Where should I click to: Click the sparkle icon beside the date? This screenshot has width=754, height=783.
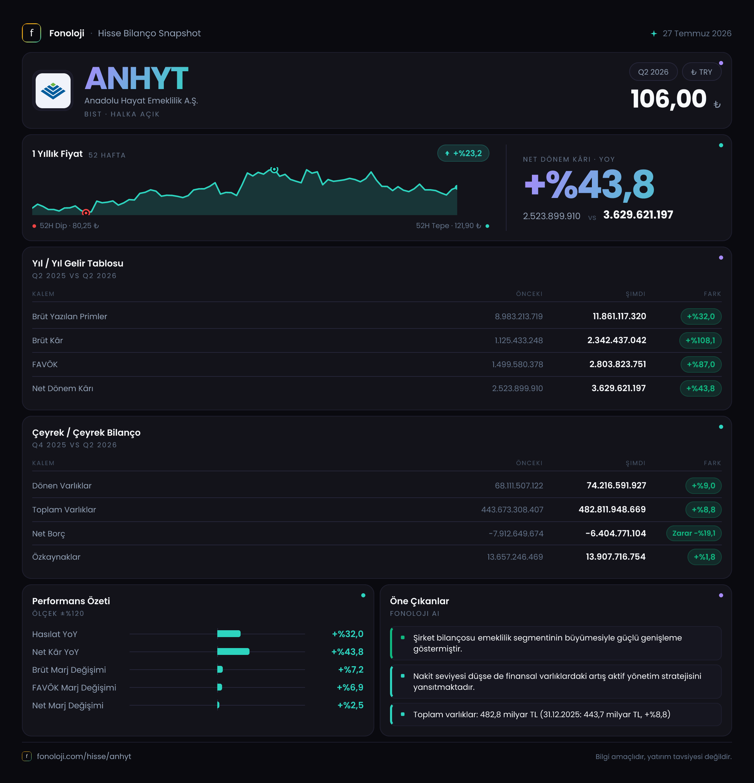[x=654, y=34]
